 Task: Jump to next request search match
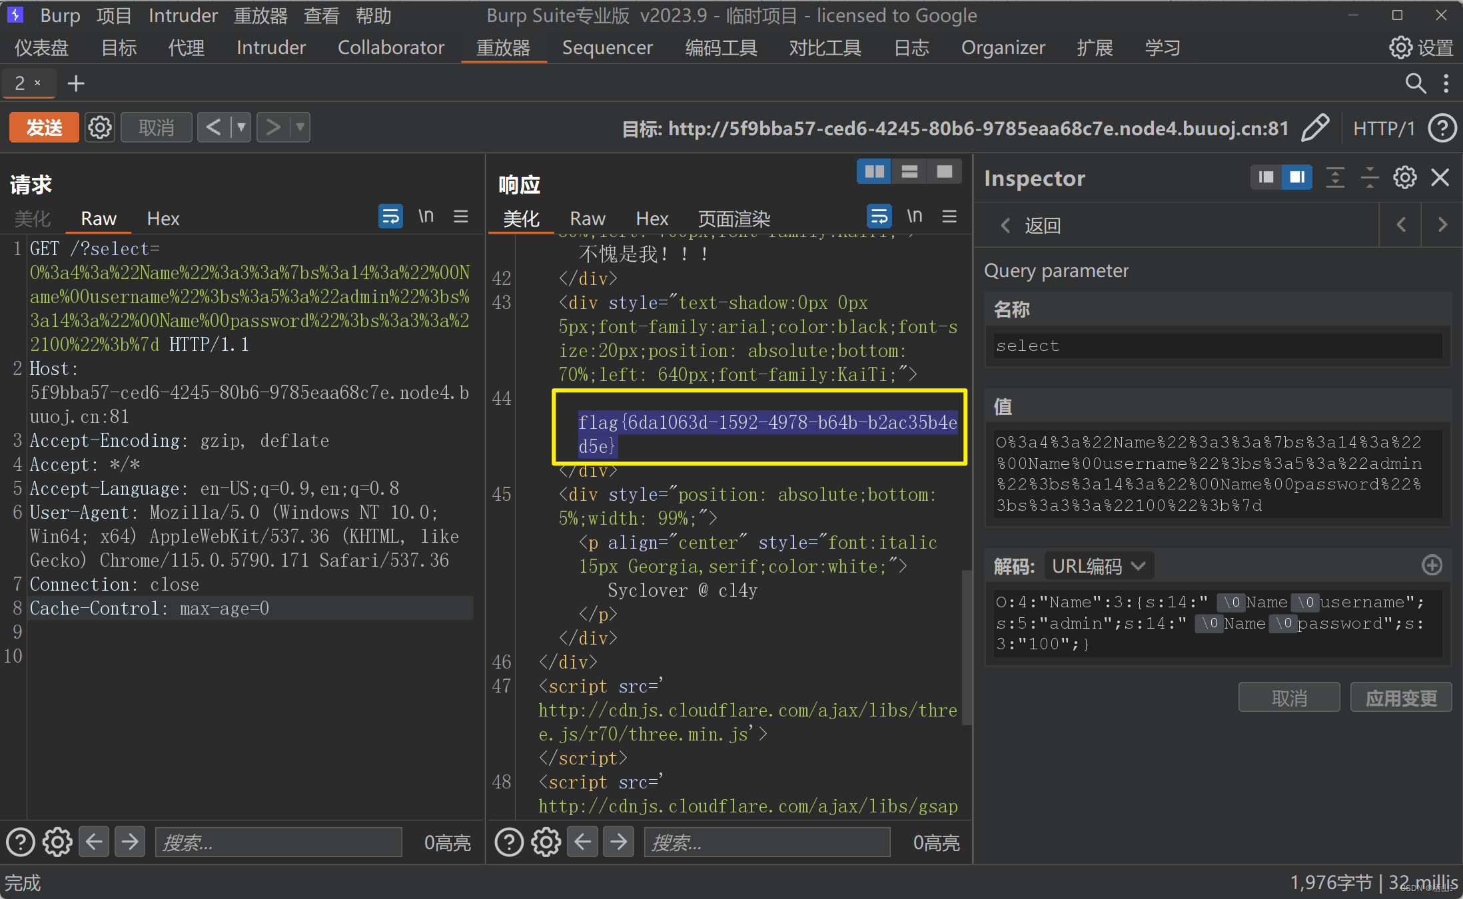[130, 842]
